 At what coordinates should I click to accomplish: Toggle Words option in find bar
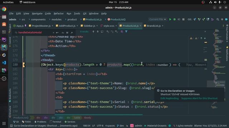click(67, 32)
